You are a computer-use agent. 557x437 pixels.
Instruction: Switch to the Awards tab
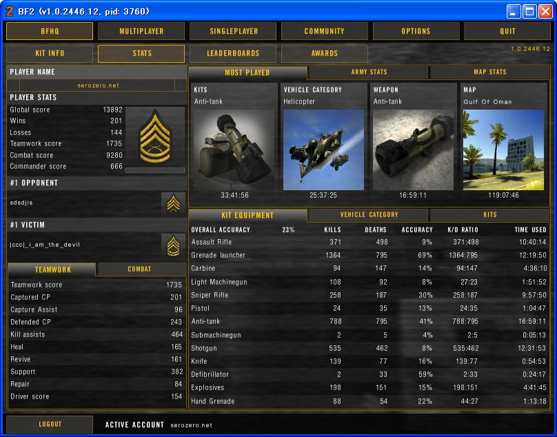click(324, 53)
